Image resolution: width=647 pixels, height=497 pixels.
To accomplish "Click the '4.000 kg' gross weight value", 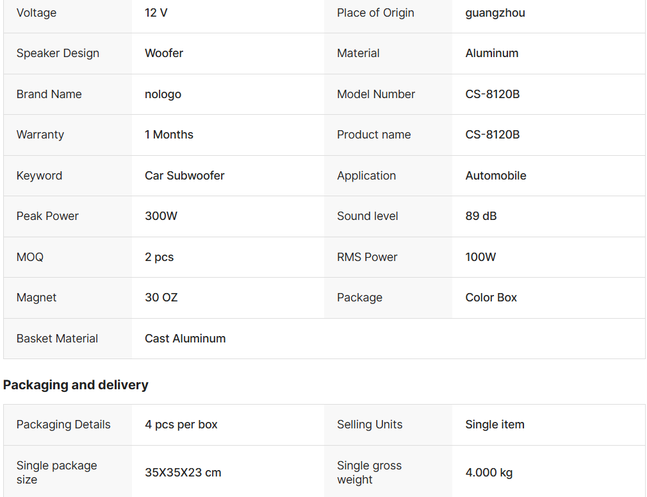I will coord(489,473).
